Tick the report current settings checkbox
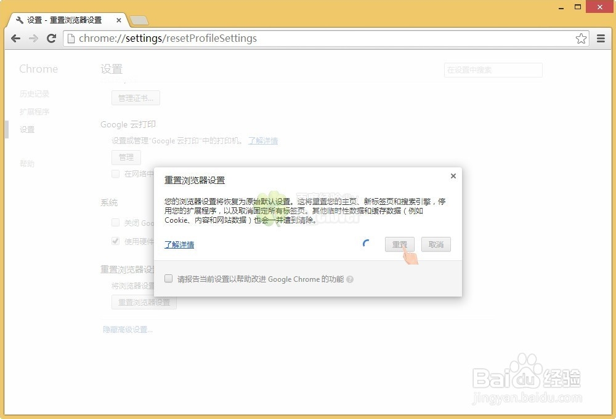 click(x=169, y=279)
